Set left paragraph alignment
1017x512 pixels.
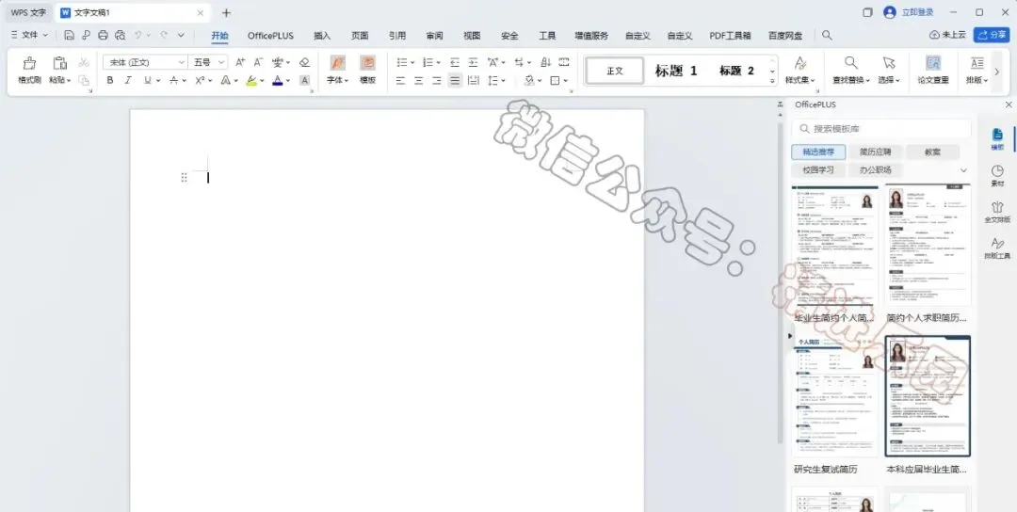pyautogui.click(x=401, y=80)
